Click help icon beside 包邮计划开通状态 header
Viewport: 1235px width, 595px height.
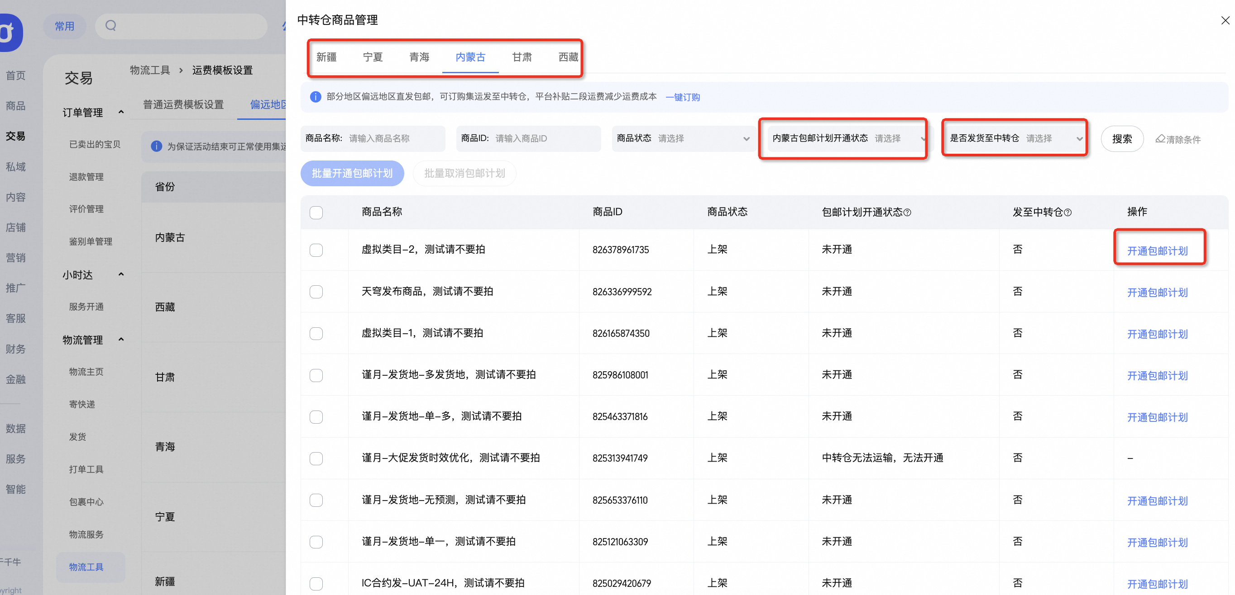point(907,212)
